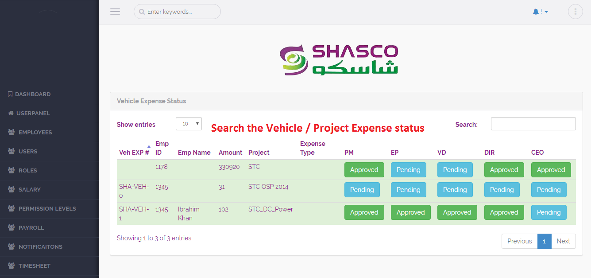
Task: Click PM Approved button for STC row
Action: (364, 170)
